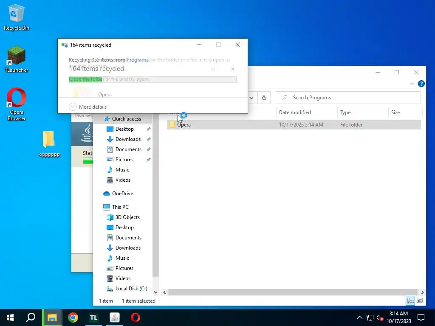Switch to Large icons view layout
The width and height of the screenshot is (435, 326).
tap(420, 301)
